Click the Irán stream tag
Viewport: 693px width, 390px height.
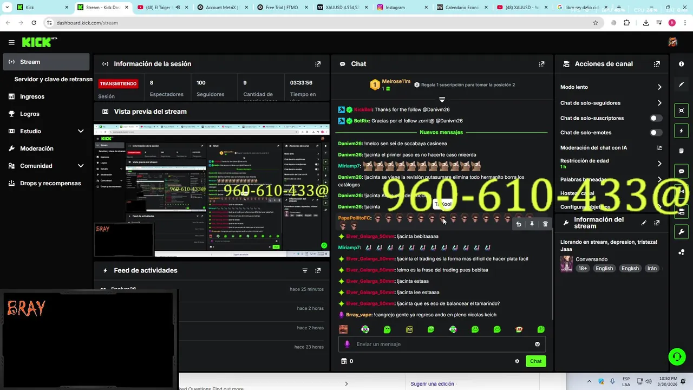tap(652, 269)
